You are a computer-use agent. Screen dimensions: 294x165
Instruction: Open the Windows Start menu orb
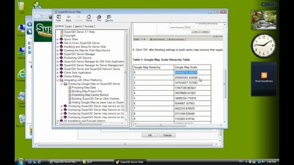click(x=20, y=162)
